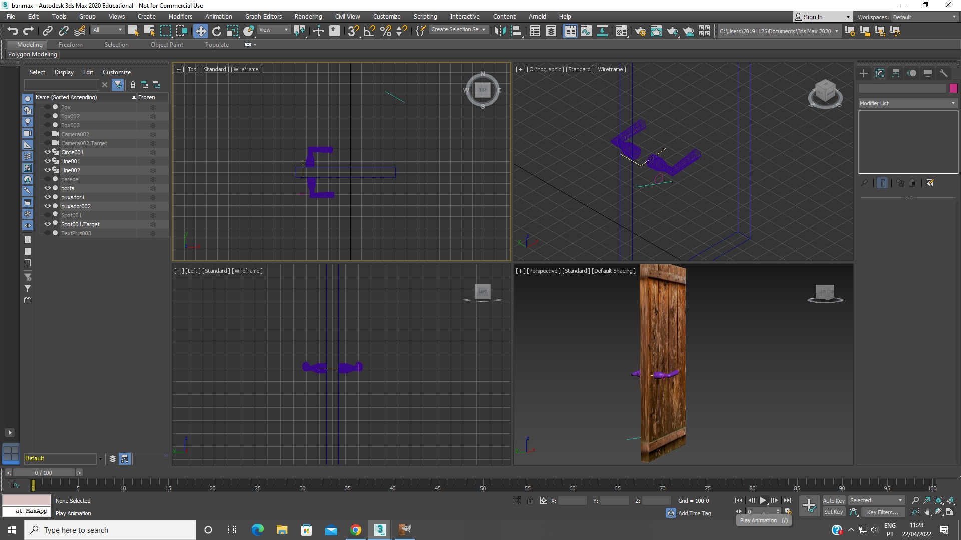This screenshot has width=961, height=540.
Task: Toggle the selection lock padlock in status bar
Action: (530, 500)
